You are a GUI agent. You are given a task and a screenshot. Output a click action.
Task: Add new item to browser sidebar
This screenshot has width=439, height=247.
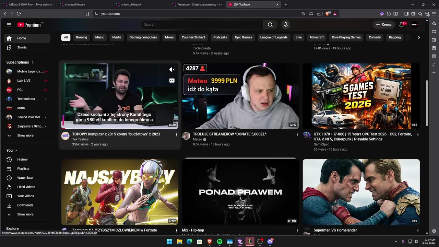point(434,73)
